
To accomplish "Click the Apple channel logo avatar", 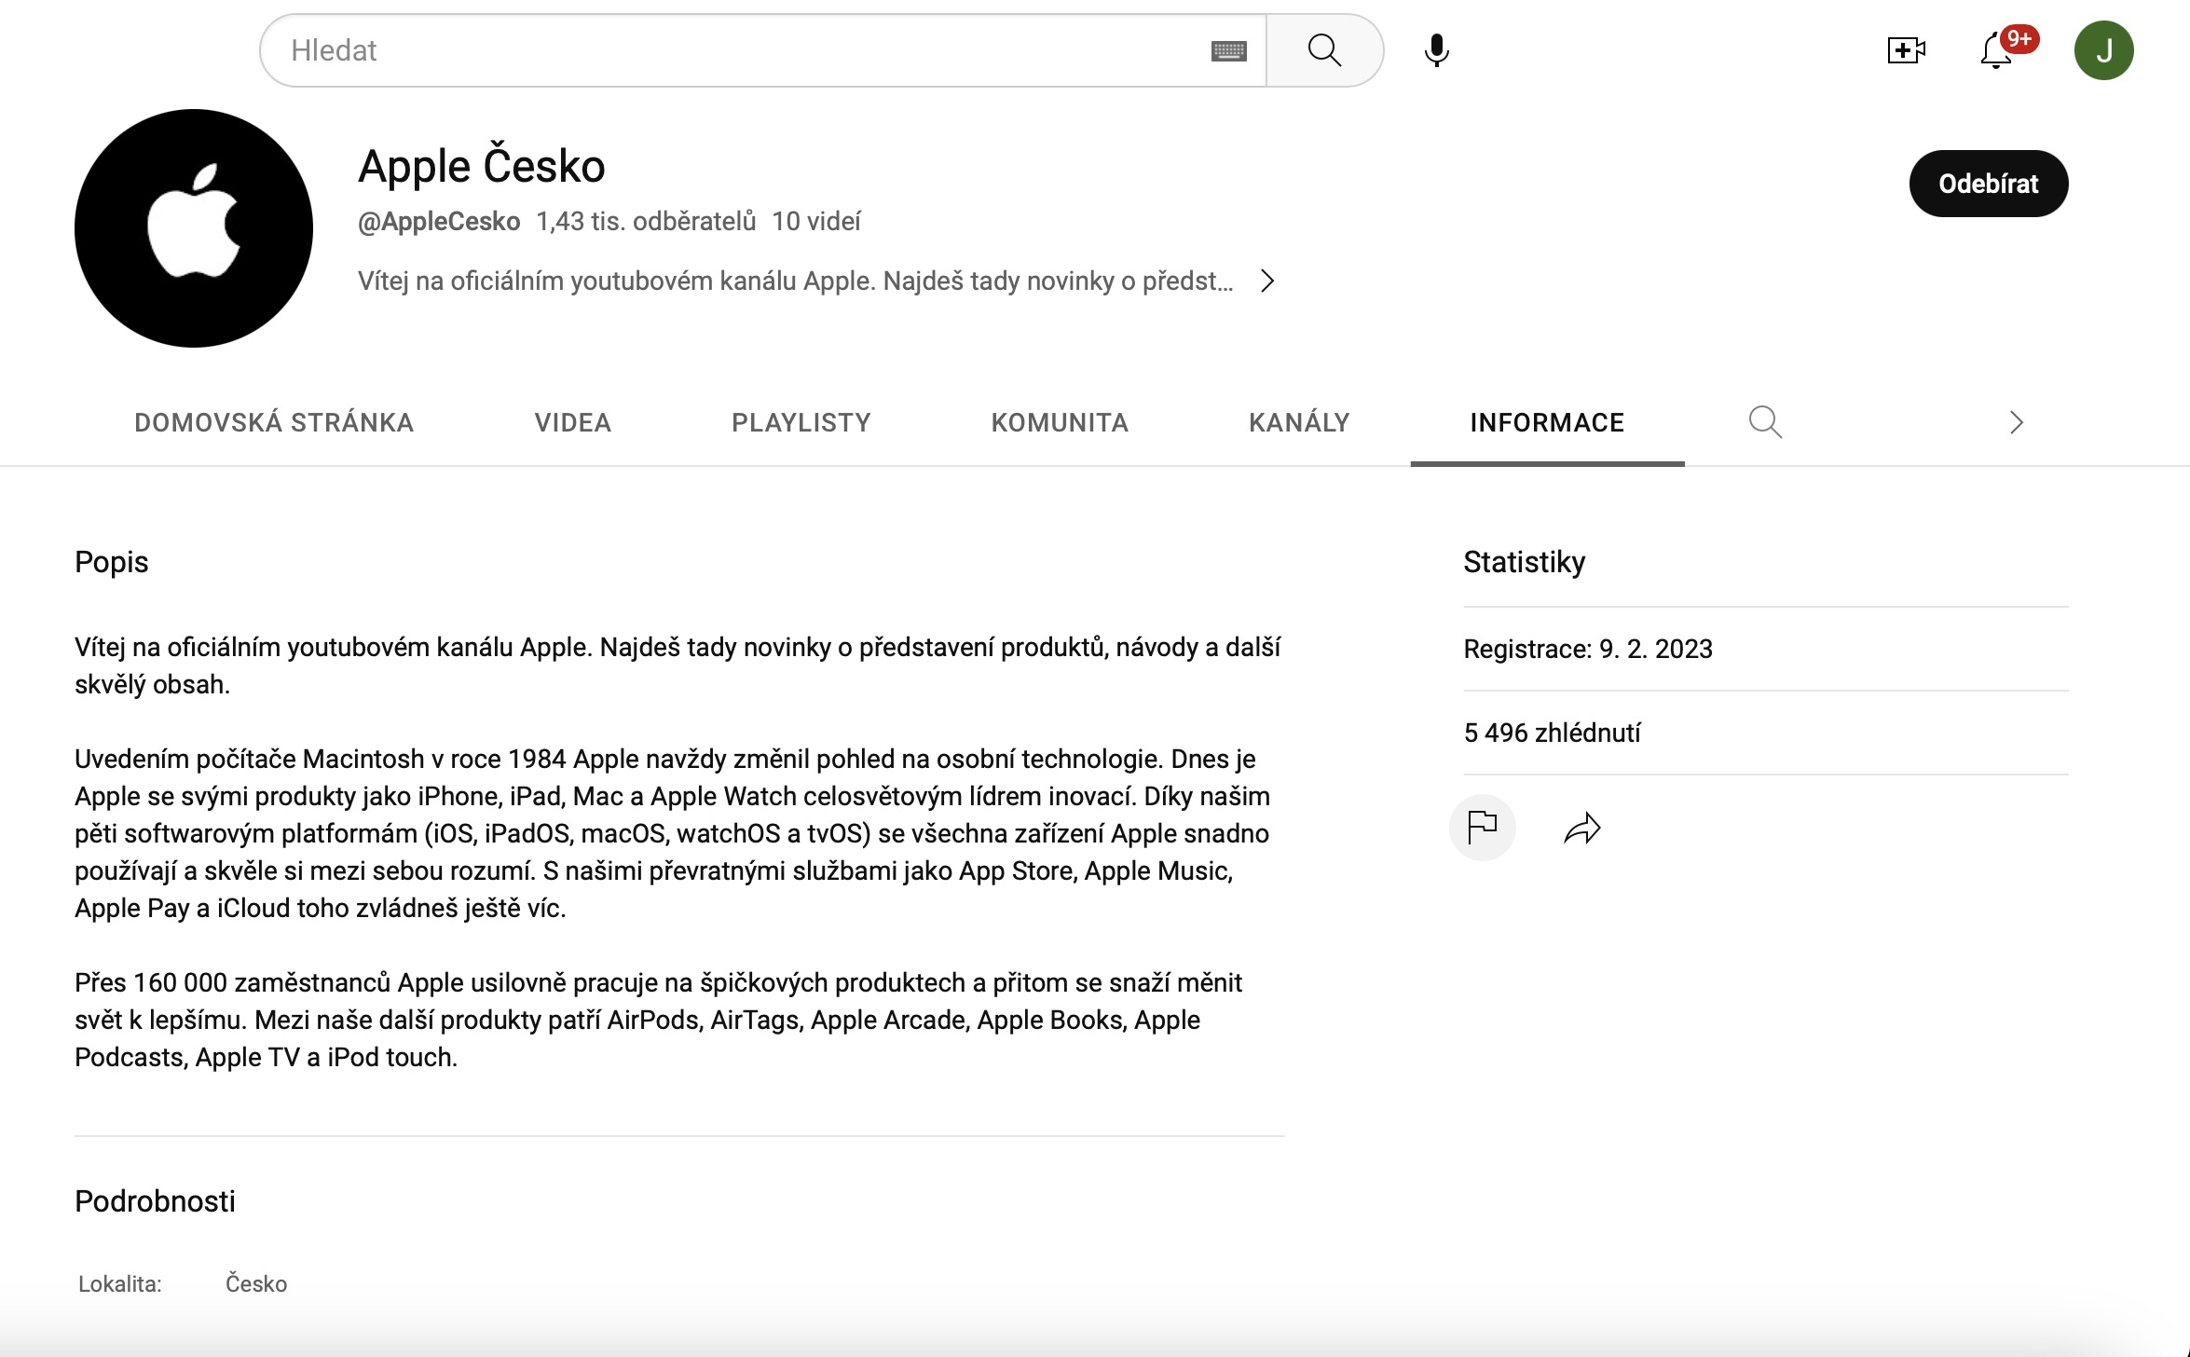I will [194, 228].
